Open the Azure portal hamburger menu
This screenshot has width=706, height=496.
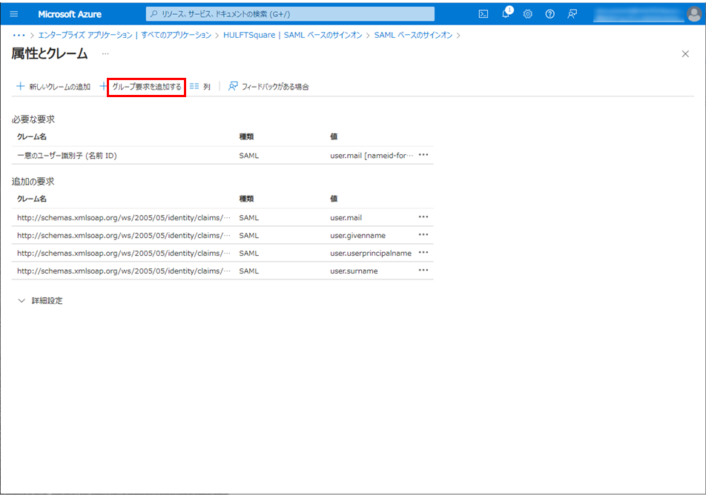point(14,14)
